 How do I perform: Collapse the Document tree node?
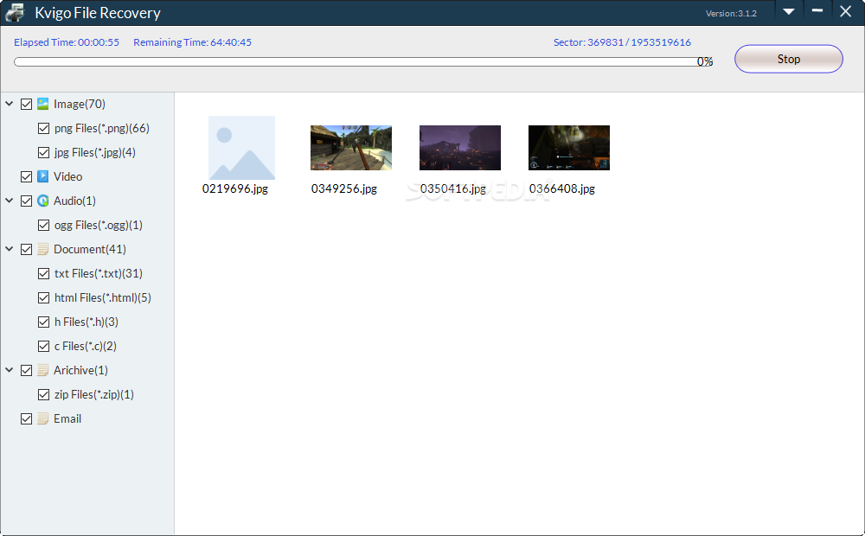tap(10, 249)
